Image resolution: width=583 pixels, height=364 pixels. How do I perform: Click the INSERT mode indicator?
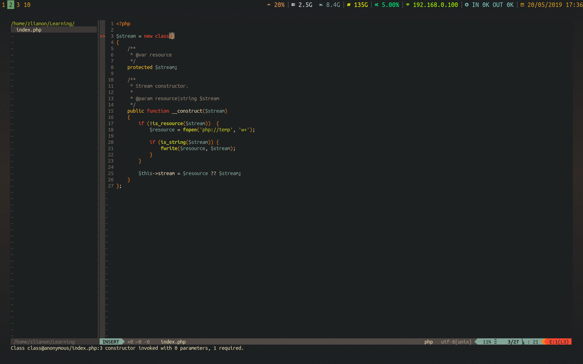coord(111,341)
